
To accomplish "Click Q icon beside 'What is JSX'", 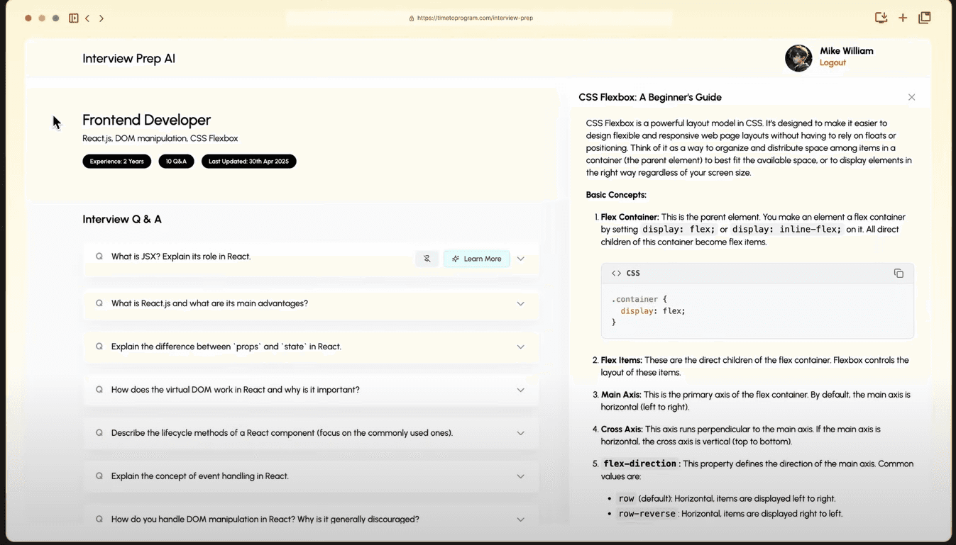I will (99, 257).
